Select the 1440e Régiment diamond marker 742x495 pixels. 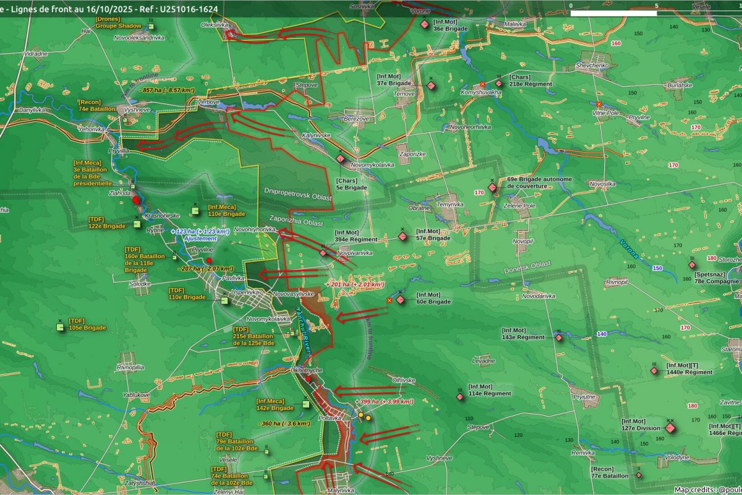pyautogui.click(x=654, y=371)
